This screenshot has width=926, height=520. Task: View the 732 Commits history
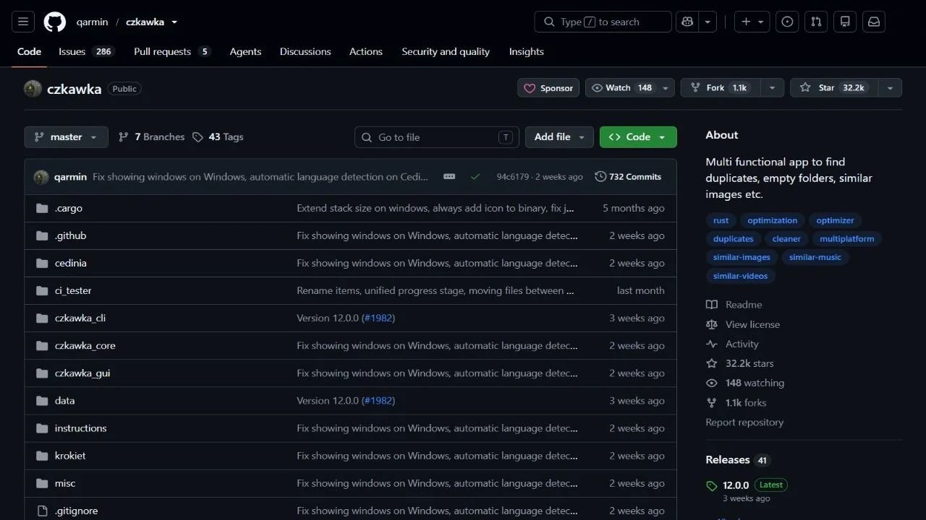click(x=628, y=177)
